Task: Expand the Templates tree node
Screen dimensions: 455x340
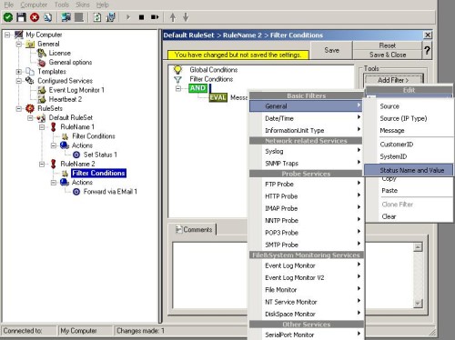Action: pos(18,72)
